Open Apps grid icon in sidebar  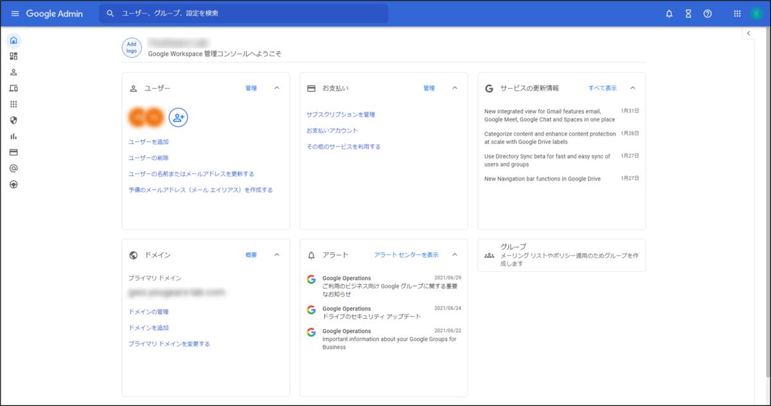pos(13,104)
